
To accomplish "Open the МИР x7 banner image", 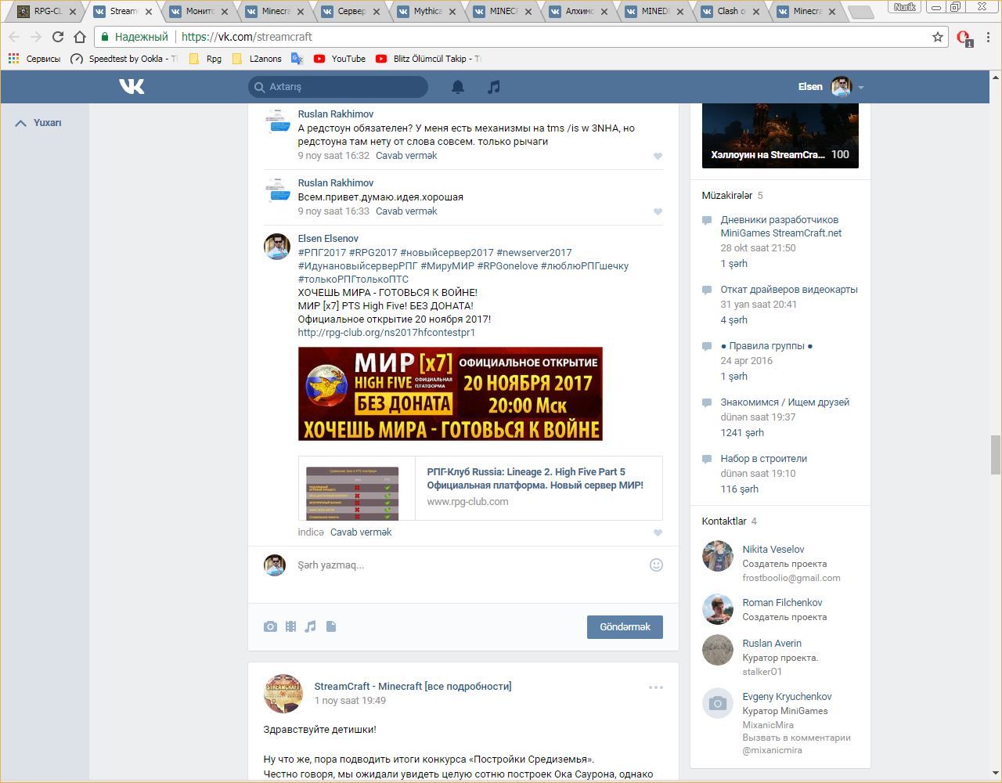I will pos(450,394).
